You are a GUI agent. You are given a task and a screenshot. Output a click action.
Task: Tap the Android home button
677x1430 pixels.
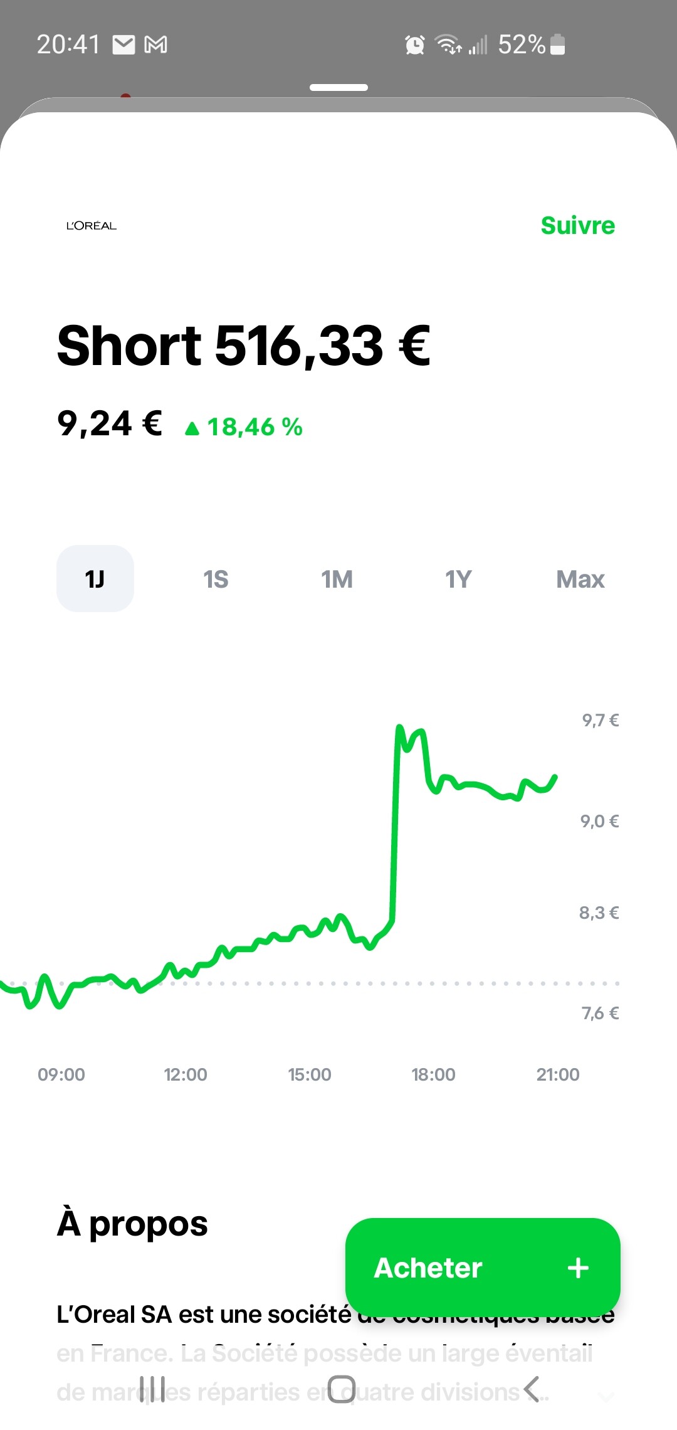tap(341, 1389)
